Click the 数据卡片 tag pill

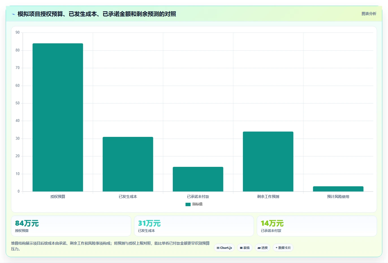click(x=283, y=248)
